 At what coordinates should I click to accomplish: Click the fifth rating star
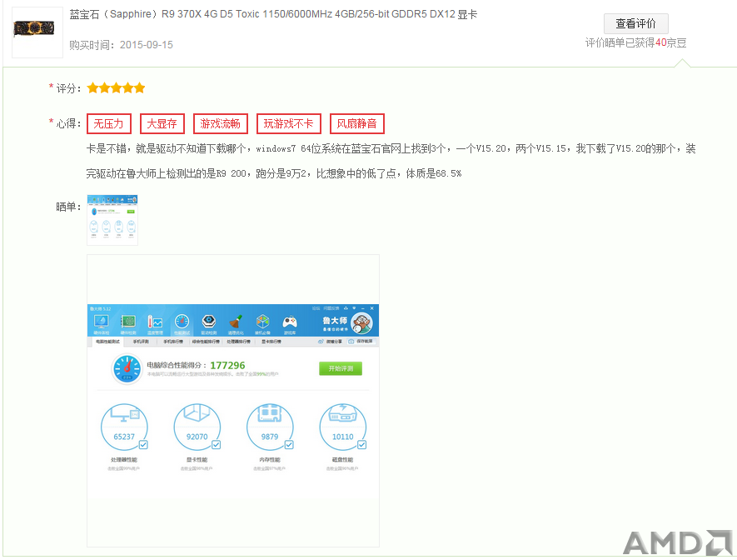click(140, 88)
